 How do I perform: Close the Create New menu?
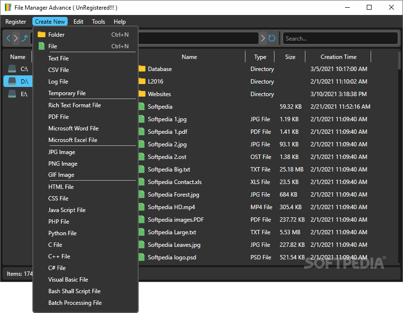50,22
